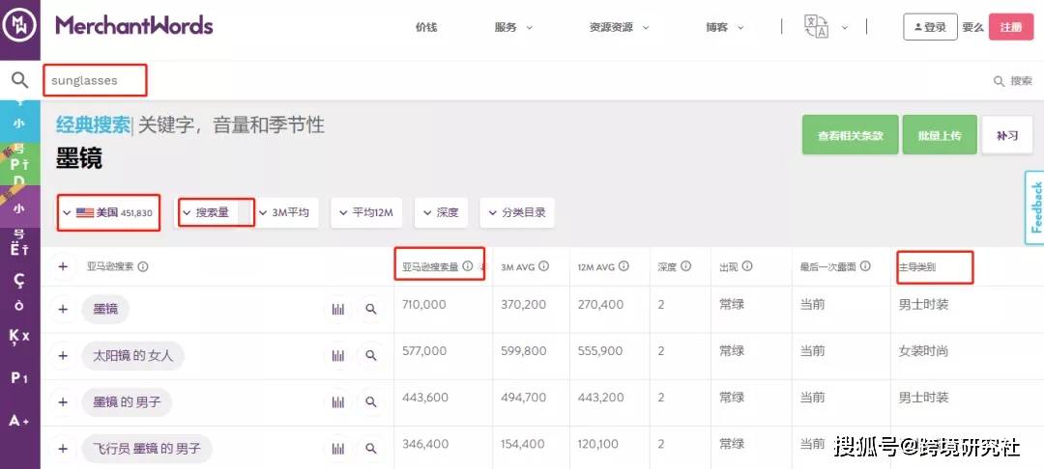Click the 批量上传 bulk upload button
Image resolution: width=1044 pixels, height=469 pixels.
(x=940, y=135)
